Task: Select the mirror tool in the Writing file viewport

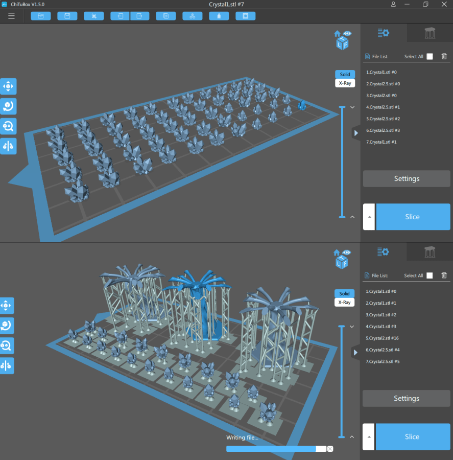Action: [x=7, y=366]
